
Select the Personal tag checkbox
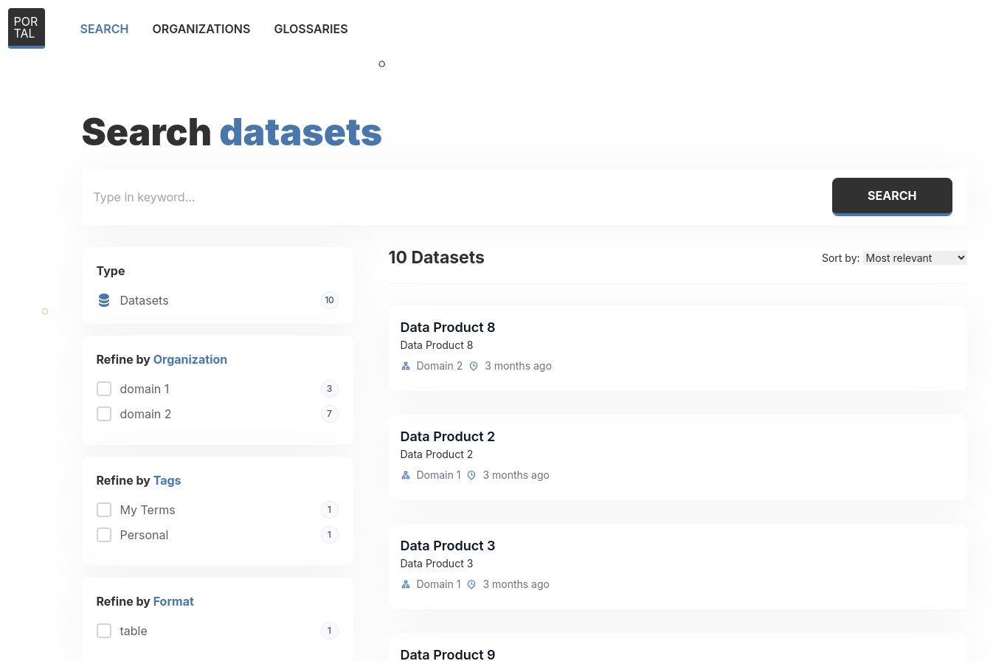pyautogui.click(x=104, y=535)
